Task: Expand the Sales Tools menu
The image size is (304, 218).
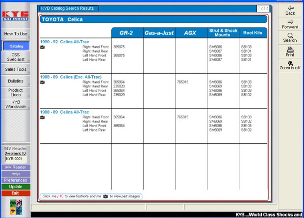Action: [x=16, y=69]
